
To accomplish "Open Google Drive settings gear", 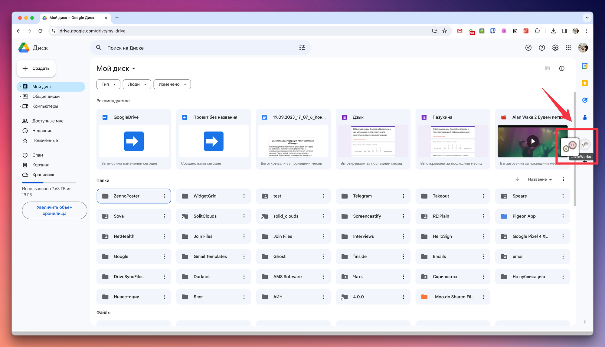I will pos(555,48).
